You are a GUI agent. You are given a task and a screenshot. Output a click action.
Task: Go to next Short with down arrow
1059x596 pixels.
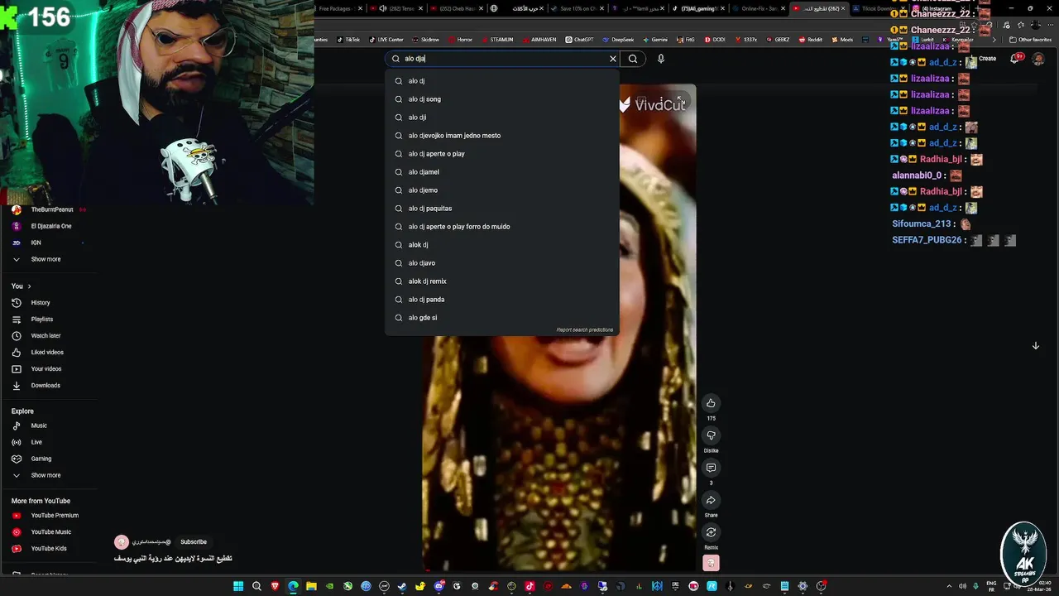1035,346
